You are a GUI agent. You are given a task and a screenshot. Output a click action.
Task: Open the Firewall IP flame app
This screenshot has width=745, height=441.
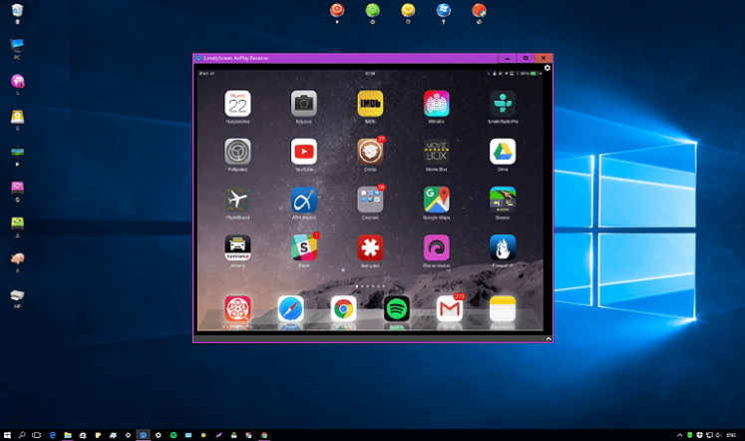tap(503, 247)
